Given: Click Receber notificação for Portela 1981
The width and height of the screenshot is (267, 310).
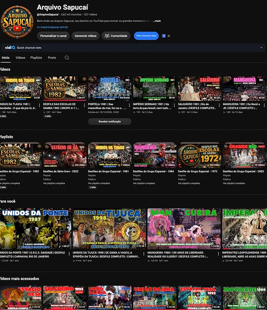Looking at the screenshot, I should (110, 122).
